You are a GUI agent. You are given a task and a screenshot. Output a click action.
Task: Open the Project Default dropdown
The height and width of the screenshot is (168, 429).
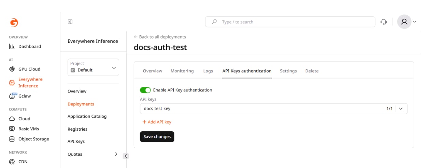(x=93, y=67)
